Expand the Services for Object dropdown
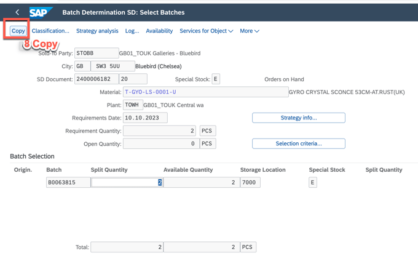418x277 pixels. [x=206, y=31]
